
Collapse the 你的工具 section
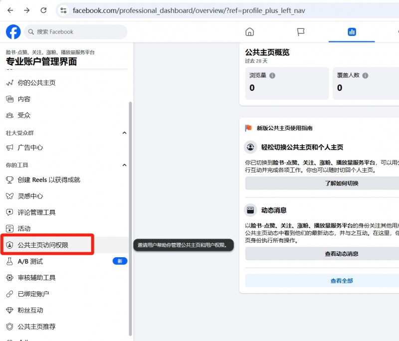[x=124, y=165]
